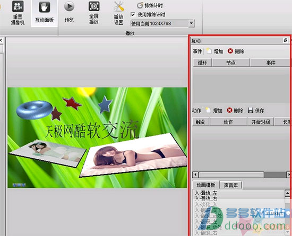This screenshot has width=292, height=236.
Task: Select the blue torus object on canvas
Action: 35,110
